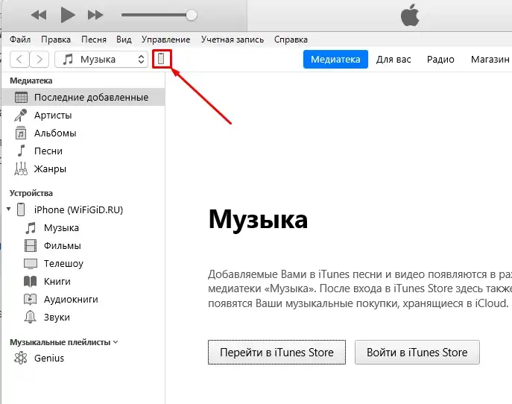Open the Правка menu

56,40
